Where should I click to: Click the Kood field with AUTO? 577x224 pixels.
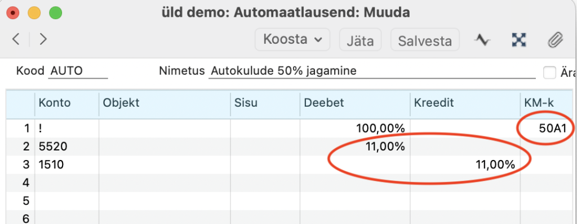[78, 71]
